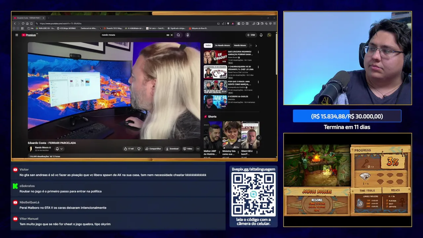
Task: Open 'O ICEBERG do GAULES' video thumbnail
Action: pos(215,102)
